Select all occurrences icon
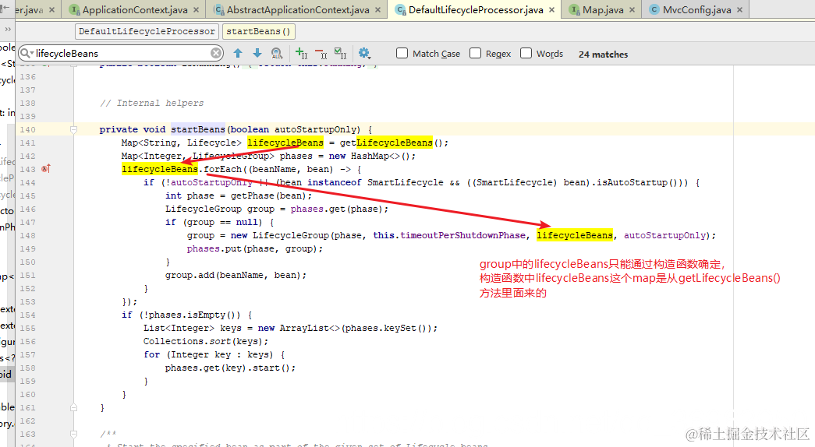Screen dimensions: 815x447 pyautogui.click(x=341, y=53)
